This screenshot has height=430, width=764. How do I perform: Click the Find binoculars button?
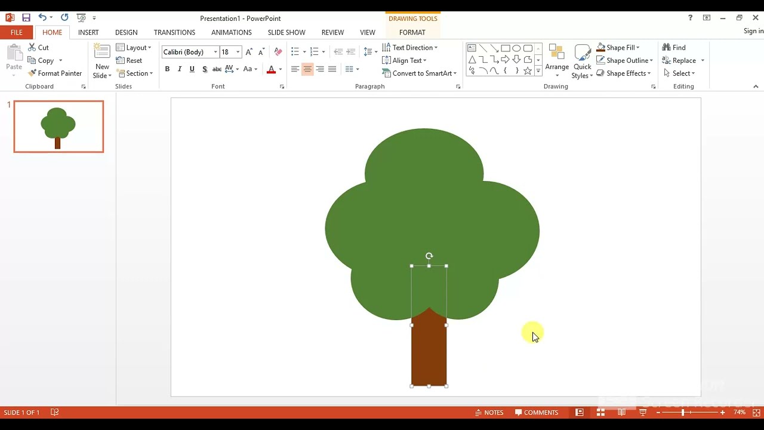point(674,47)
